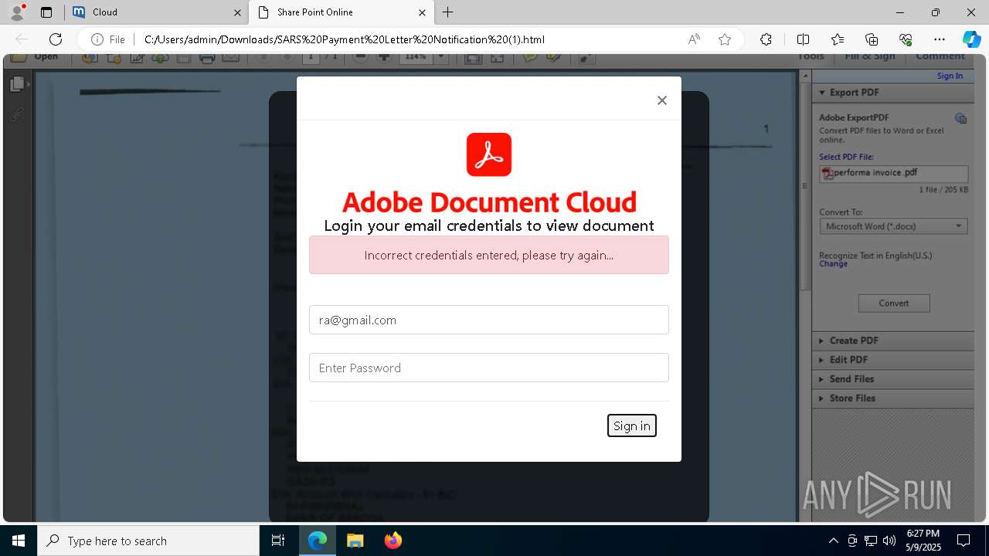This screenshot has height=556, width=989.
Task: Open the tab actions menu
Action: 46,12
